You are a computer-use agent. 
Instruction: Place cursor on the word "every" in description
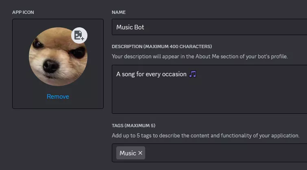150,74
